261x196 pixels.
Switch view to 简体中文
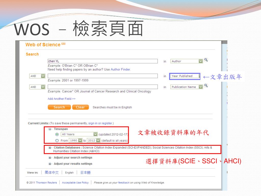click(51, 173)
